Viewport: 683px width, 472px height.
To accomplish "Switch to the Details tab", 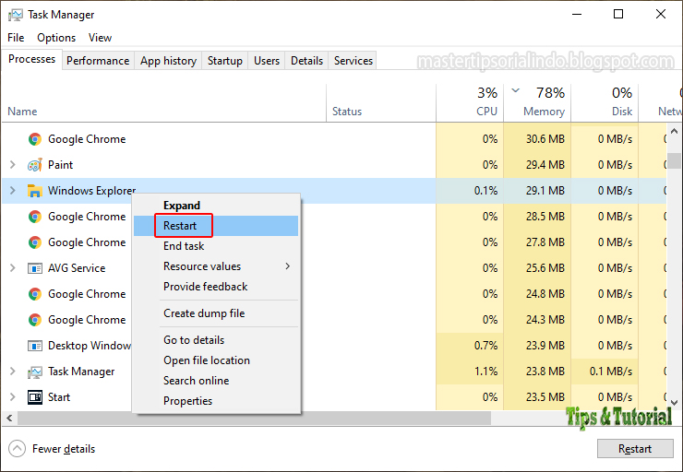I will pyautogui.click(x=306, y=61).
